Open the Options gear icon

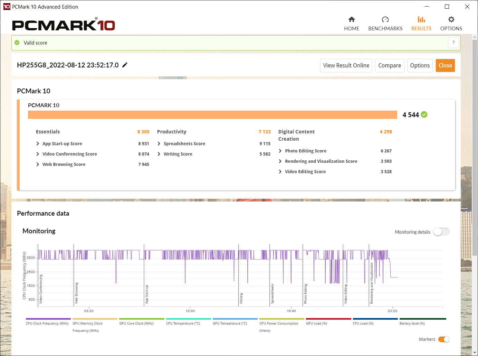[451, 20]
